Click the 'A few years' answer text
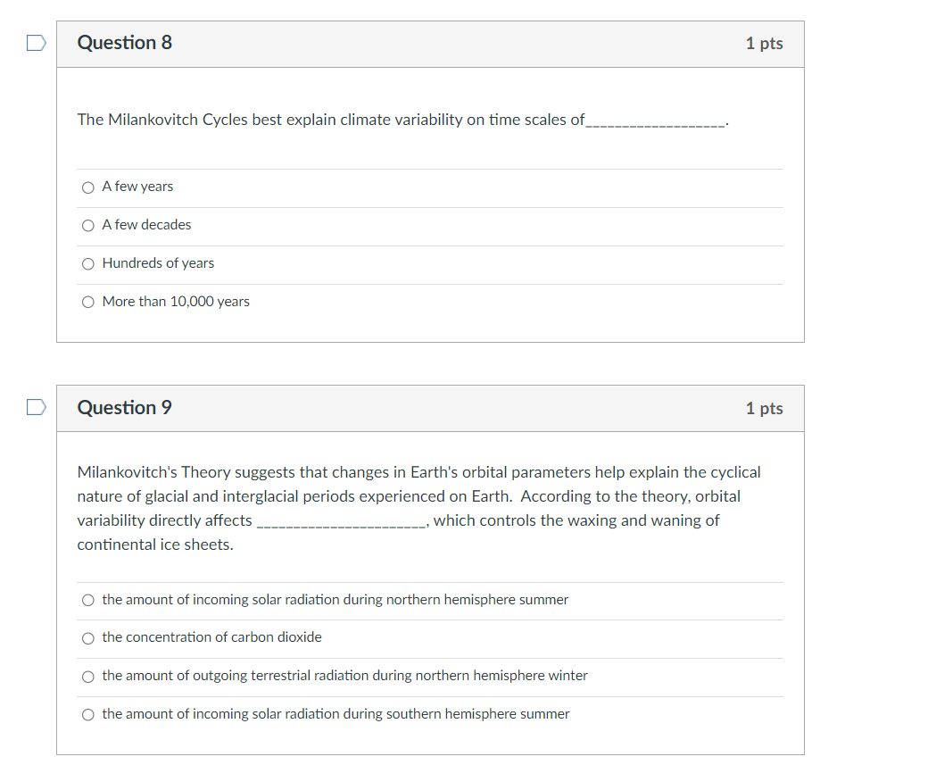This screenshot has width=936, height=765. coord(138,187)
